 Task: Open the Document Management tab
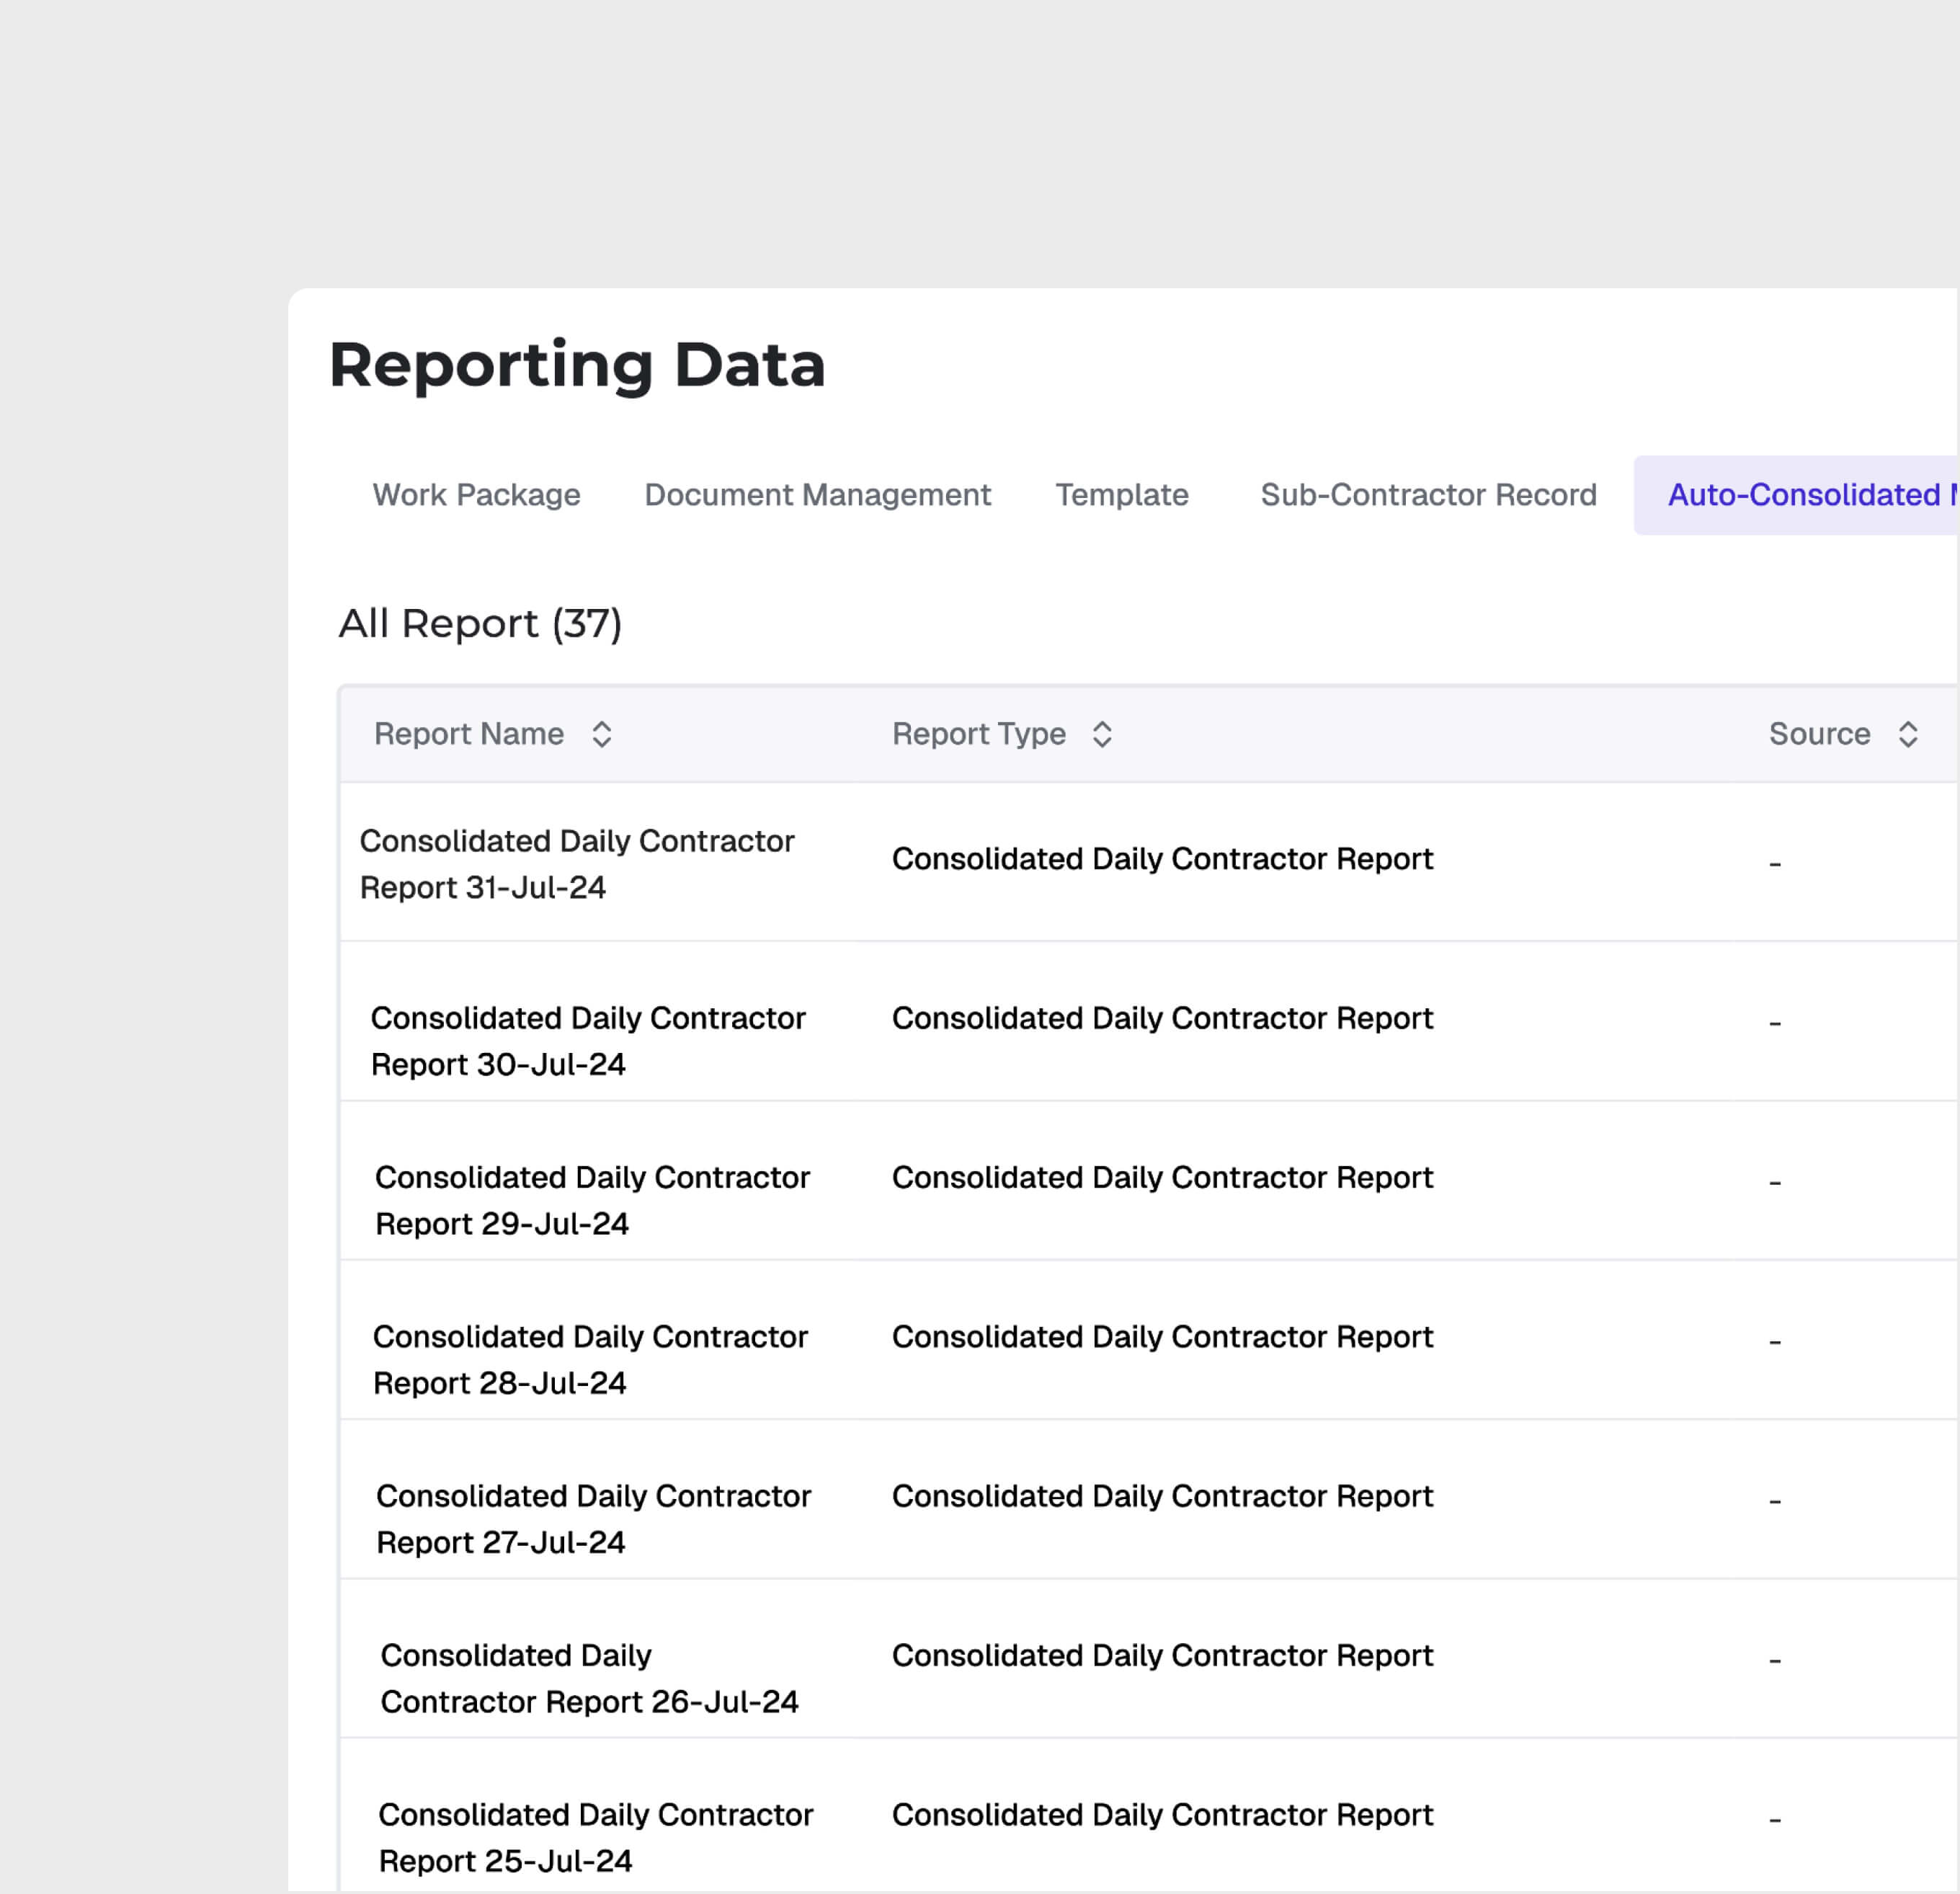[817, 494]
